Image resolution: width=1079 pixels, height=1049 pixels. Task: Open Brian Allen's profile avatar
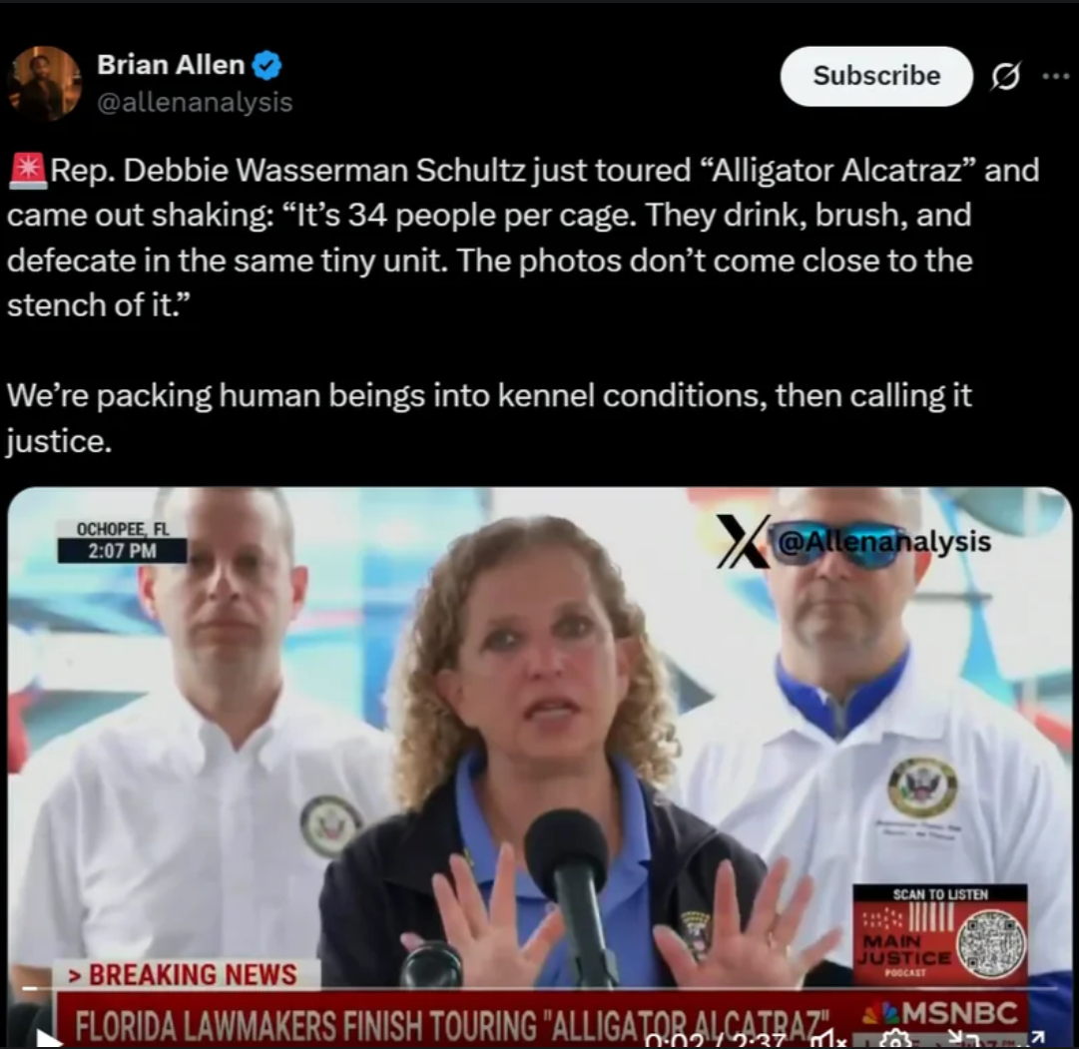(x=44, y=83)
